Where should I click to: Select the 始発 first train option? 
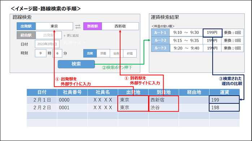pyautogui.click(x=116, y=53)
